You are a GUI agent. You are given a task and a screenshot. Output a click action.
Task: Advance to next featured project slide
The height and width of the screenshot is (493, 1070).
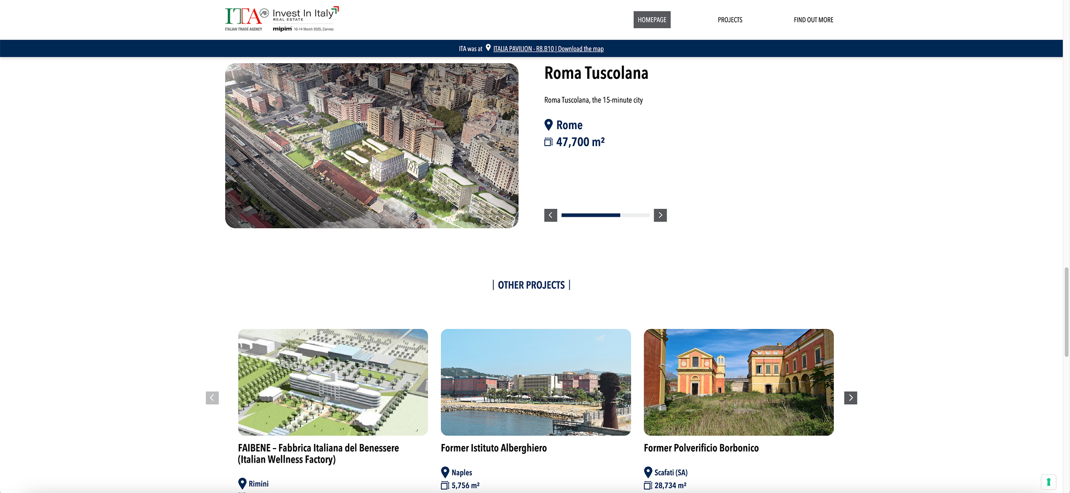(660, 215)
